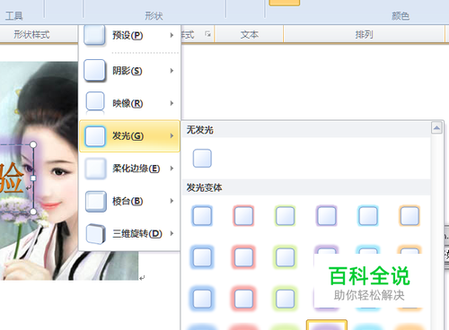Click the glow gallery scroll-up arrow
Screen dimensions: 449x330
click(436, 128)
